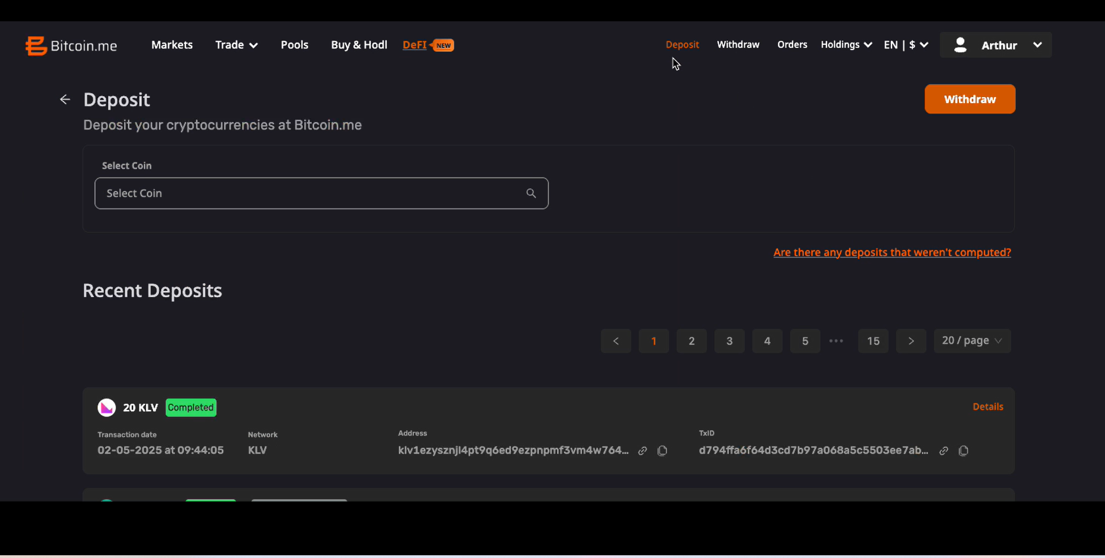Open the DeFi section

coord(414,45)
